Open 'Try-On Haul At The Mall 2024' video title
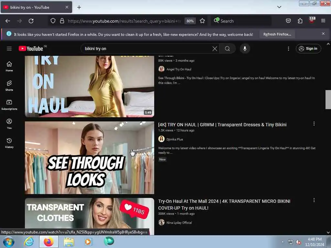Screen dimensions: 331x248 point(224,204)
